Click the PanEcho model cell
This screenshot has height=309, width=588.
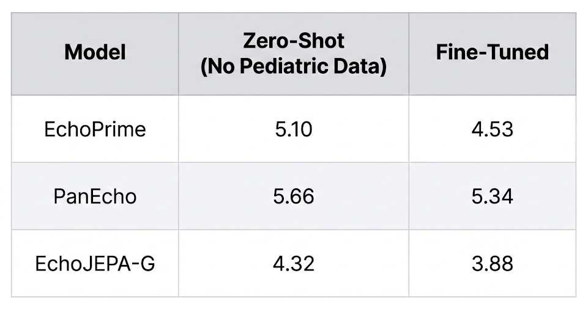click(x=95, y=196)
